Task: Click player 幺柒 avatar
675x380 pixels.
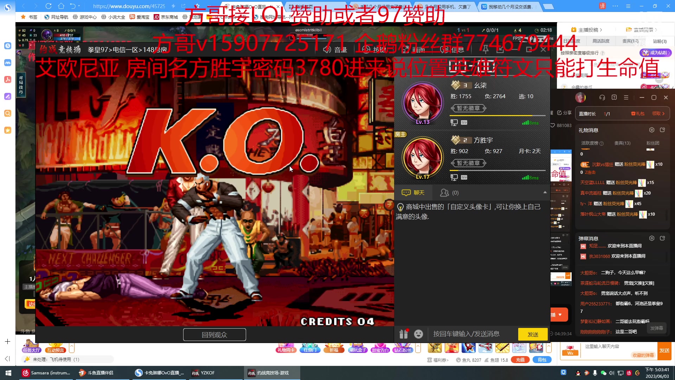Action: click(423, 102)
